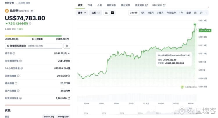
Task: Open info icon next to 24-hour trading volume
Action: coord(22,68)
